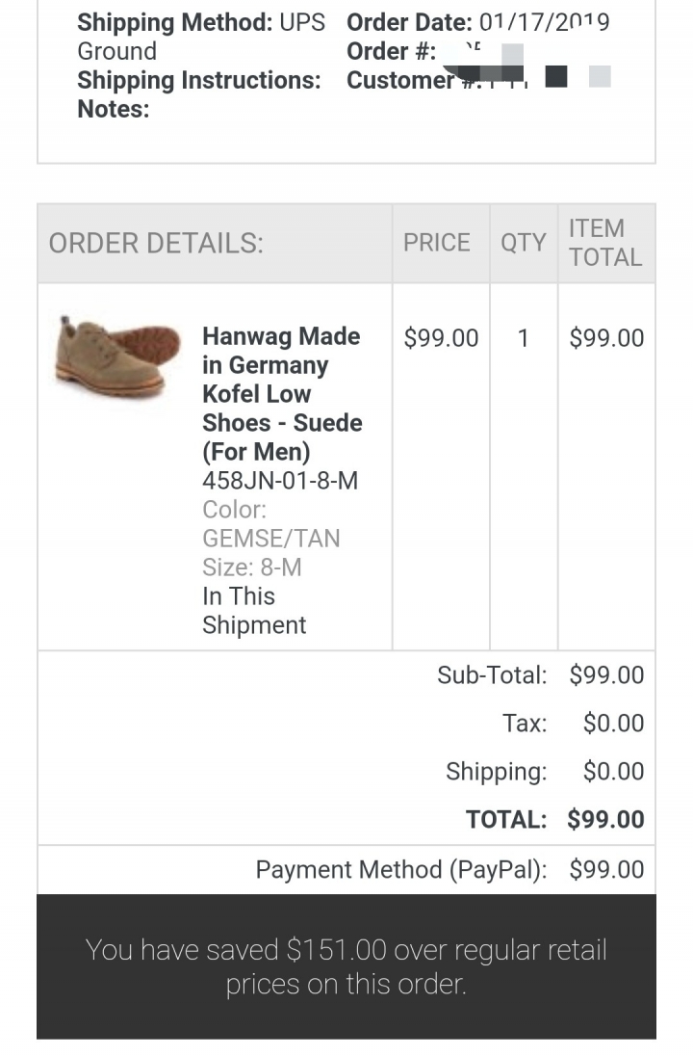Click the PRICE column header

[x=437, y=243]
